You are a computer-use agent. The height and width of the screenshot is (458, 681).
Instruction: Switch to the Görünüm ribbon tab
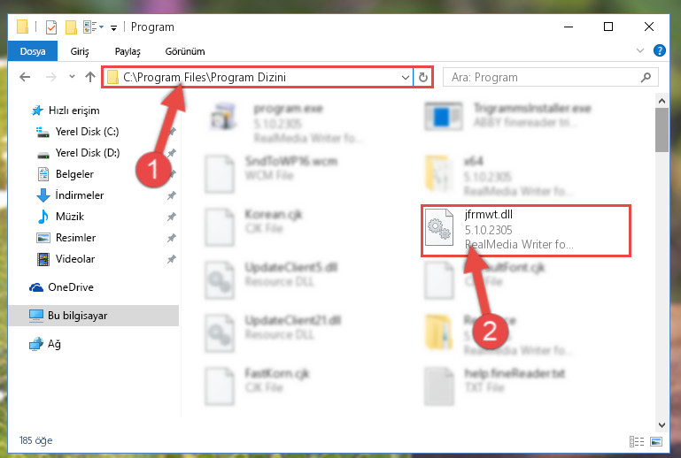tap(185, 51)
